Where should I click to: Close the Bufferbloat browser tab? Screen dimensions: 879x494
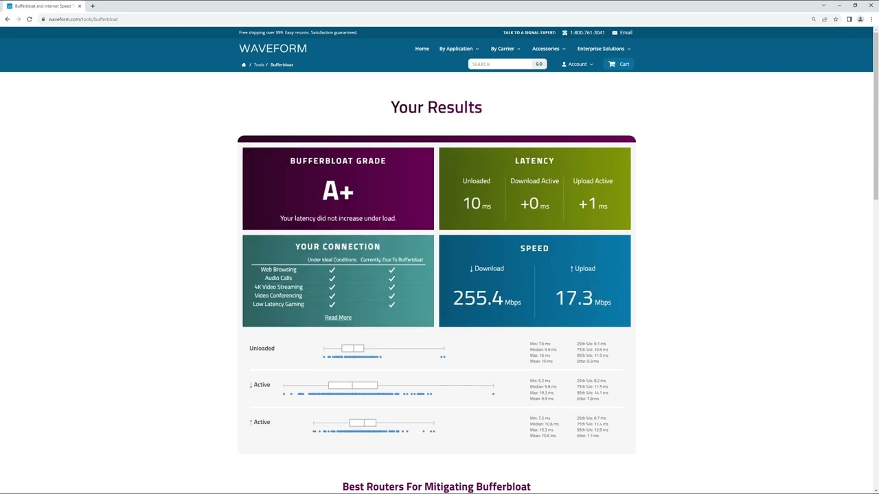pyautogui.click(x=80, y=6)
